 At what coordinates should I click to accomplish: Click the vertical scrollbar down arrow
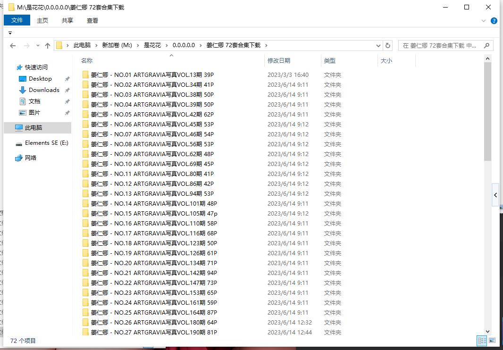487,332
